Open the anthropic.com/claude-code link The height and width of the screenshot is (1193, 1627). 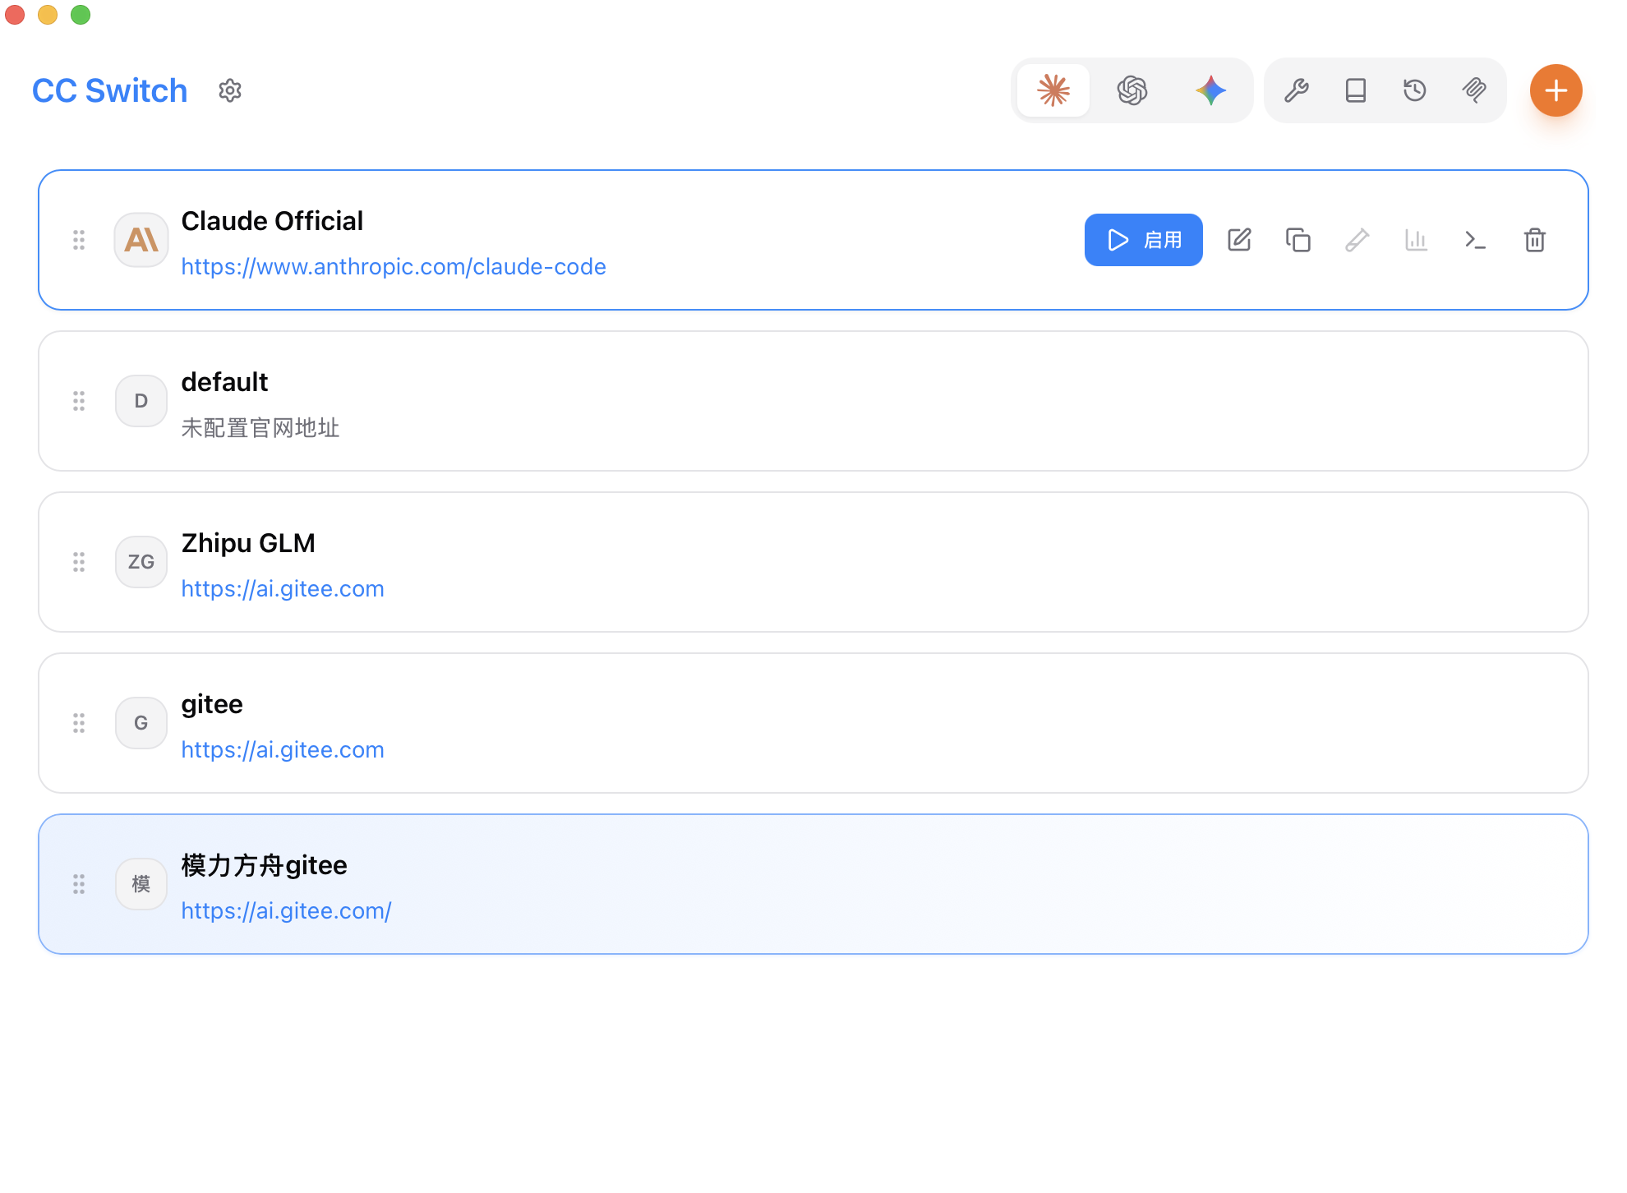(394, 267)
